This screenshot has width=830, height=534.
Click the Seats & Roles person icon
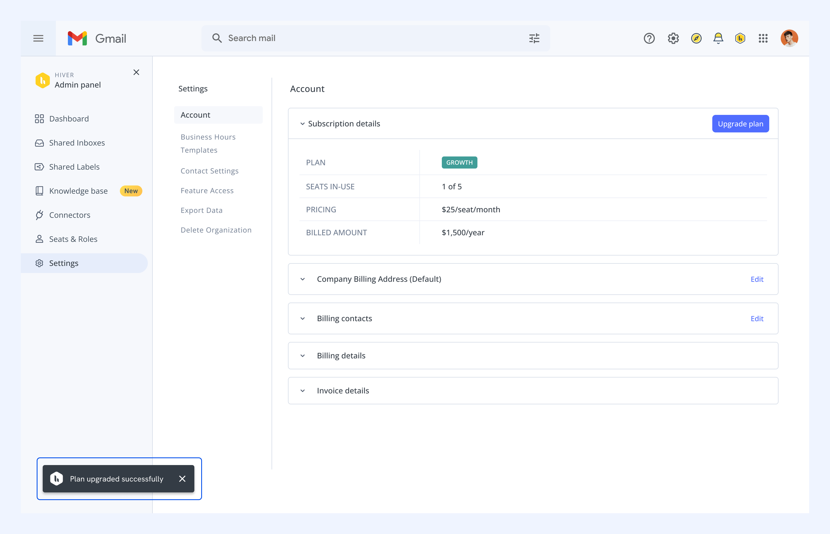39,239
